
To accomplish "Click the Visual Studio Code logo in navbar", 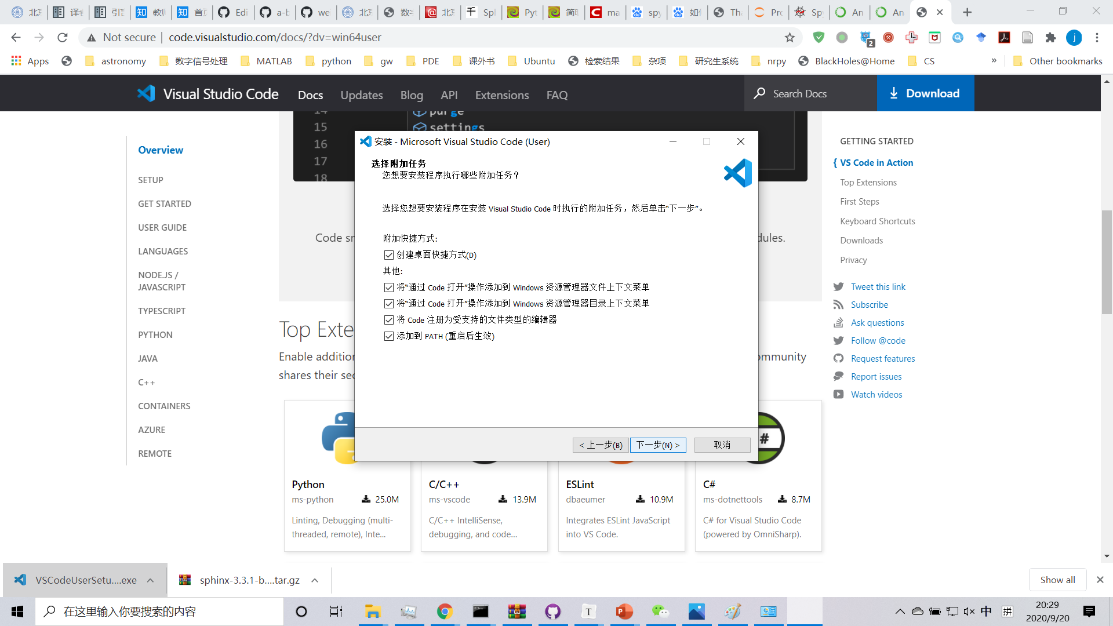I will click(146, 94).
